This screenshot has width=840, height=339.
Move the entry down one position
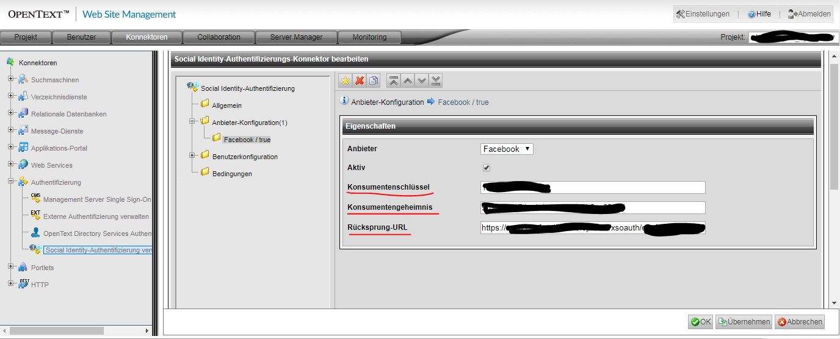pyautogui.click(x=422, y=80)
